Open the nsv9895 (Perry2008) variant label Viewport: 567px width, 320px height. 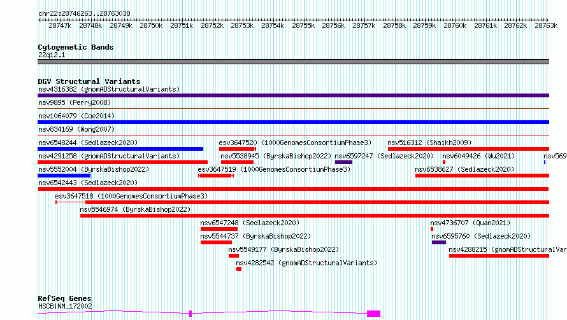pyautogui.click(x=75, y=102)
